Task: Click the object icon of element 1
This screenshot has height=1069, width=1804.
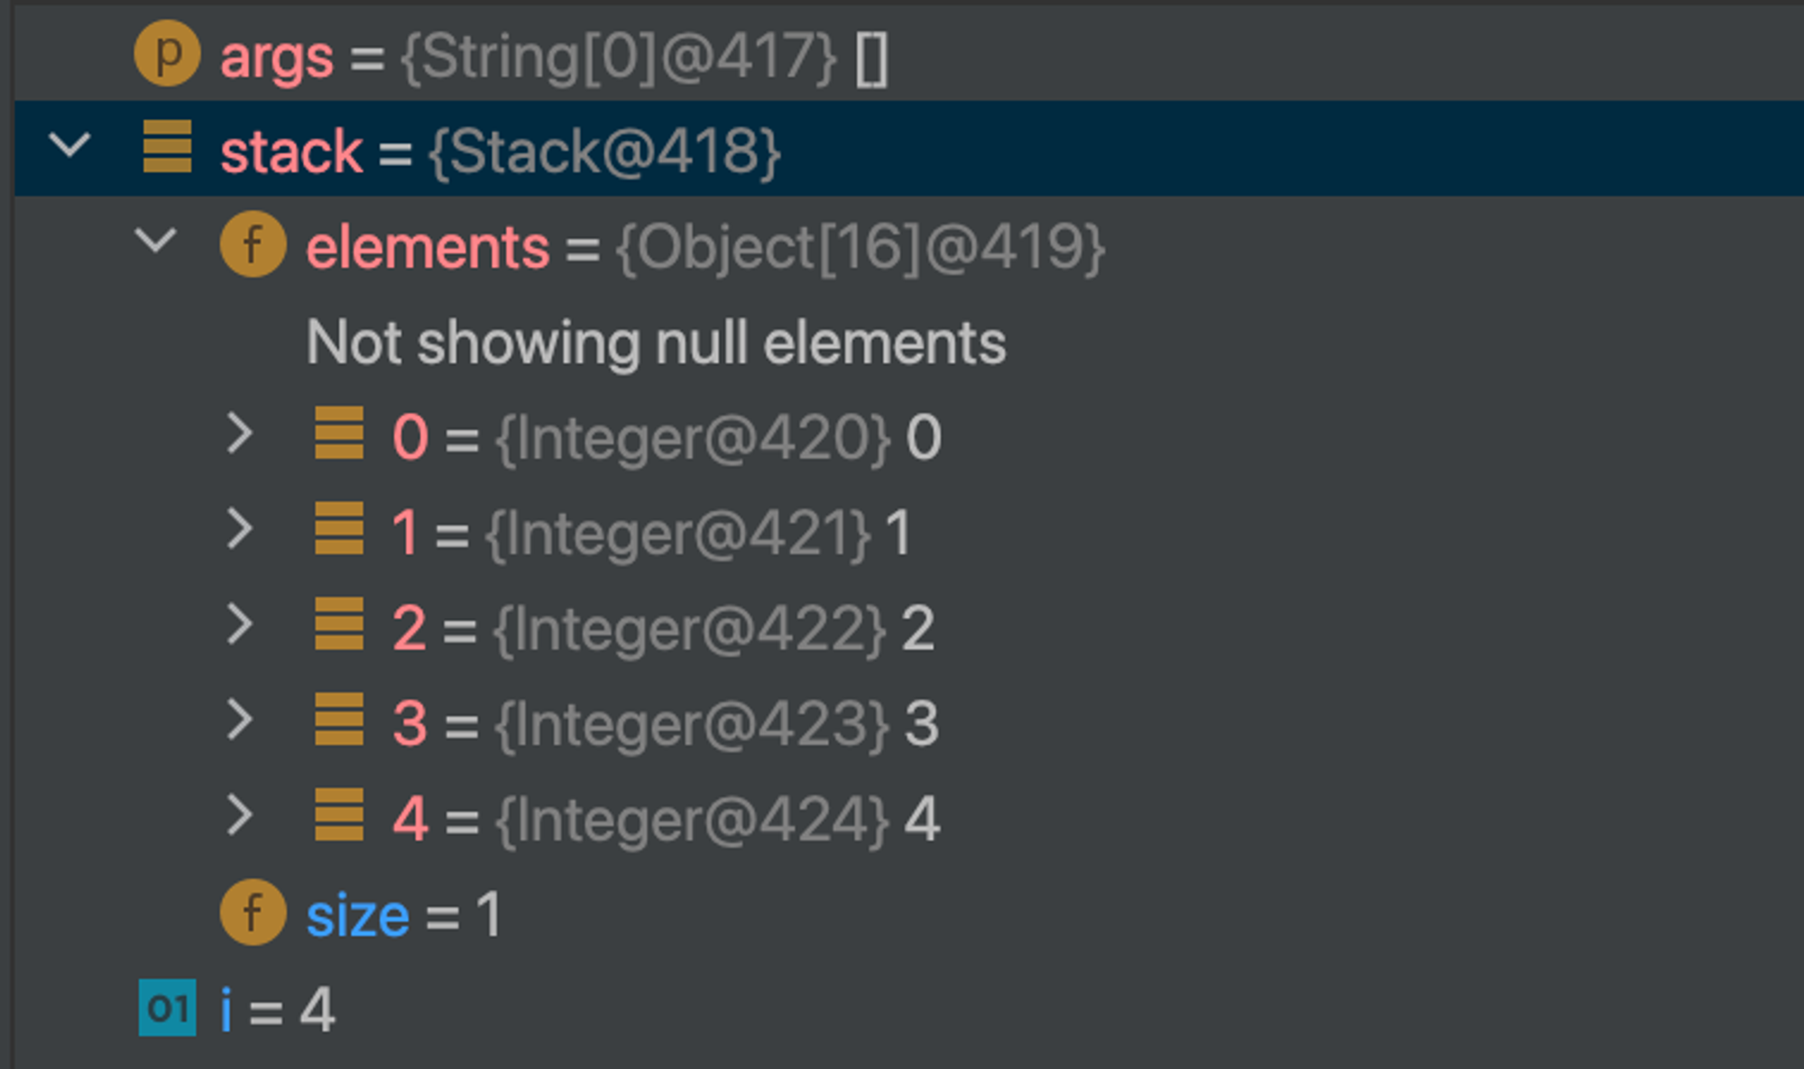Action: pyautogui.click(x=339, y=529)
